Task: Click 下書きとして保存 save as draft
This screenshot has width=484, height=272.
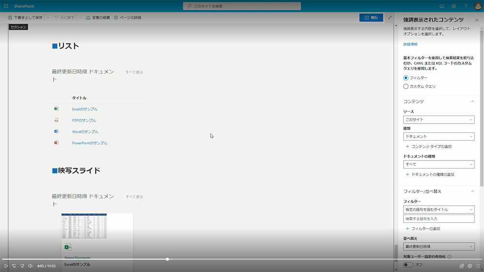Action: [x=25, y=17]
